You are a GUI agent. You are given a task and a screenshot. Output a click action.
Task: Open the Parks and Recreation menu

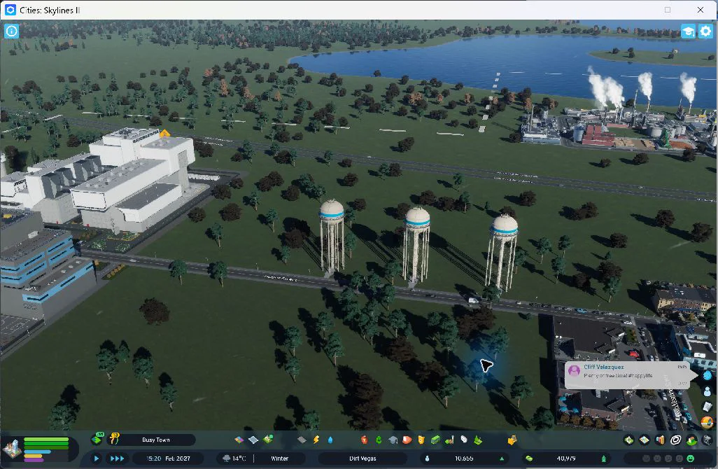click(450, 440)
